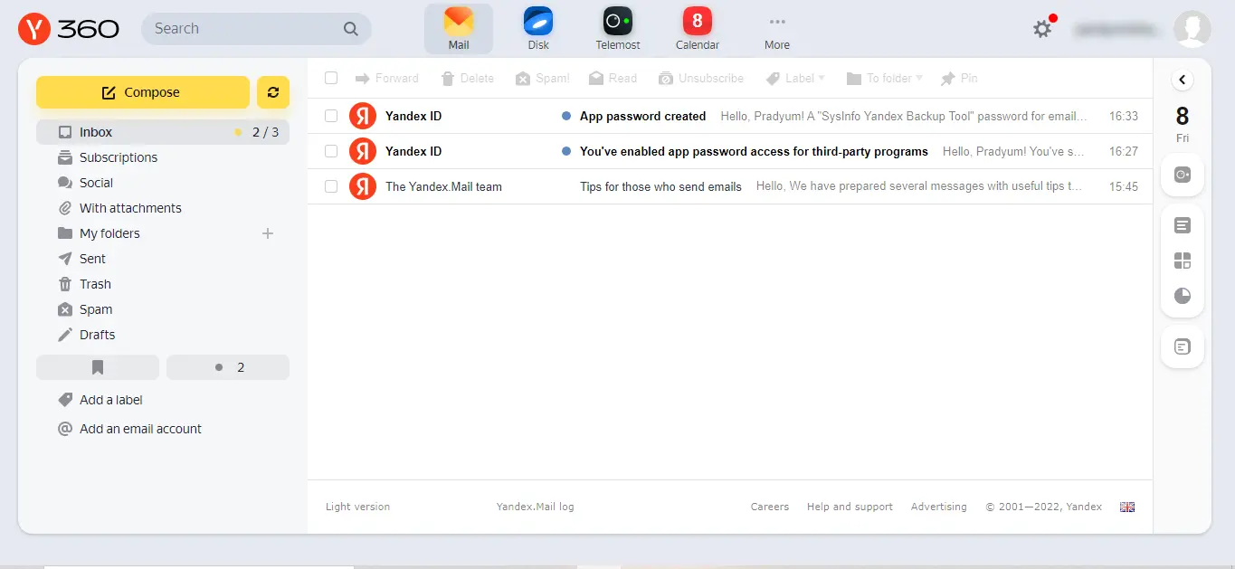
Task: Click the Spam! toolbar button
Action: (543, 79)
